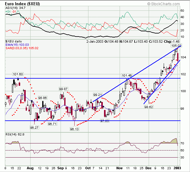Screen dimensions: 190x172
Task: Click the 98.62 low price label
Action: click(x=149, y=107)
